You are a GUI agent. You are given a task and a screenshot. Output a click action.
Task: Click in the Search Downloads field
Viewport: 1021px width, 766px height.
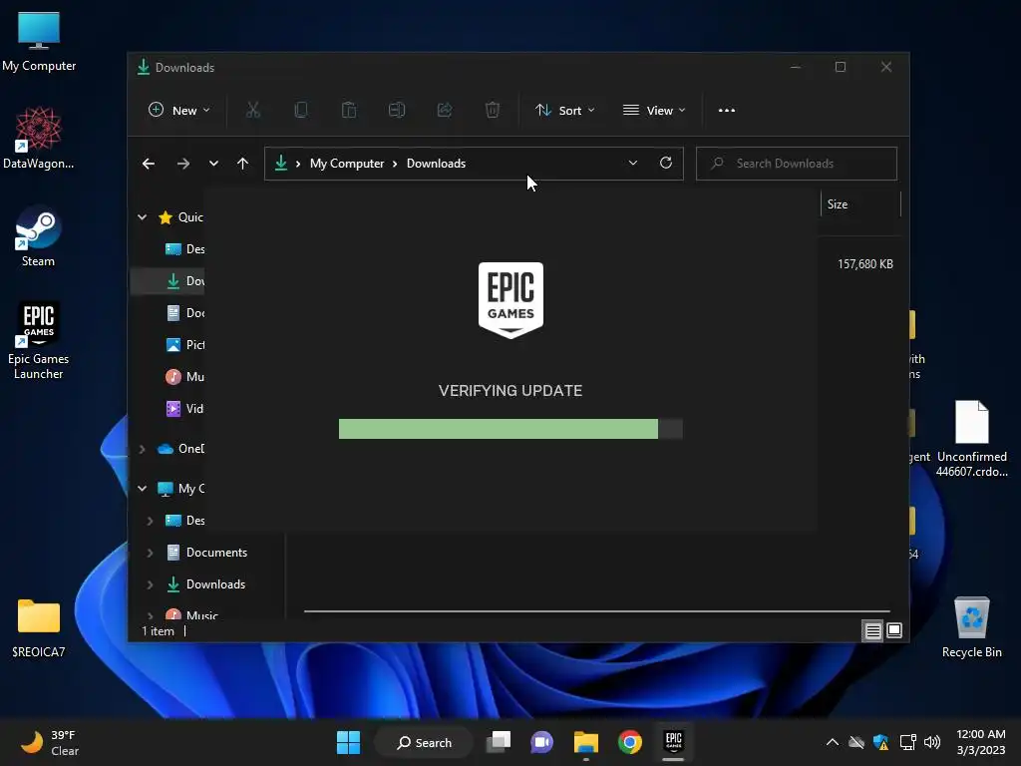point(797,164)
